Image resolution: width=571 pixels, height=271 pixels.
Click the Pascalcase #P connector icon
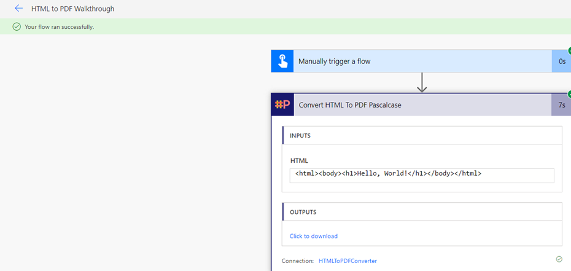(282, 104)
